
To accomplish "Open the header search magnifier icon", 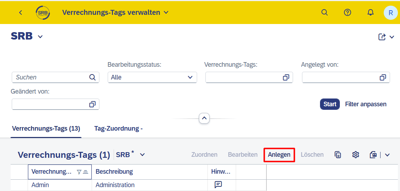I will tap(324, 12).
